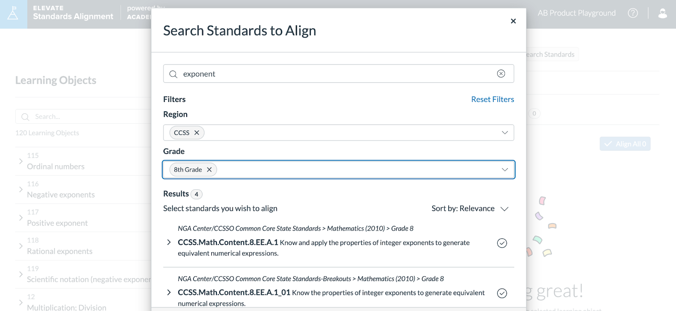The width and height of the screenshot is (676, 311).
Task: Select standard 8.EE.A.1_01 check circle
Action: [x=502, y=293]
